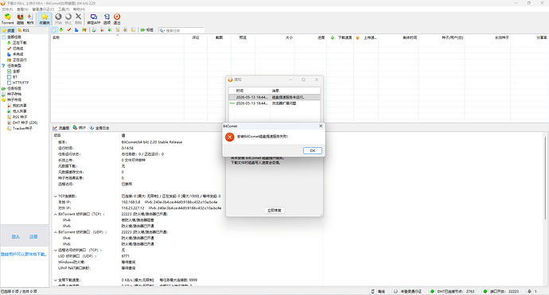This screenshot has height=295, width=549.
Task: Select Tracker种子 in the sidebar tree
Action: pos(22,129)
